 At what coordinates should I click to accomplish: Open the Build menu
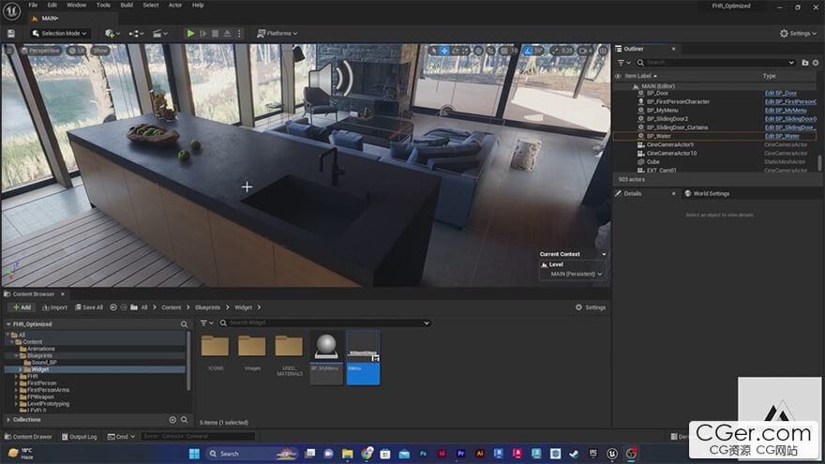[x=127, y=5]
